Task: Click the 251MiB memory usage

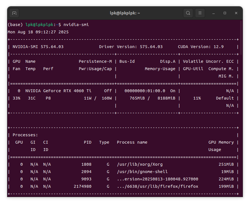Action: click(226, 164)
